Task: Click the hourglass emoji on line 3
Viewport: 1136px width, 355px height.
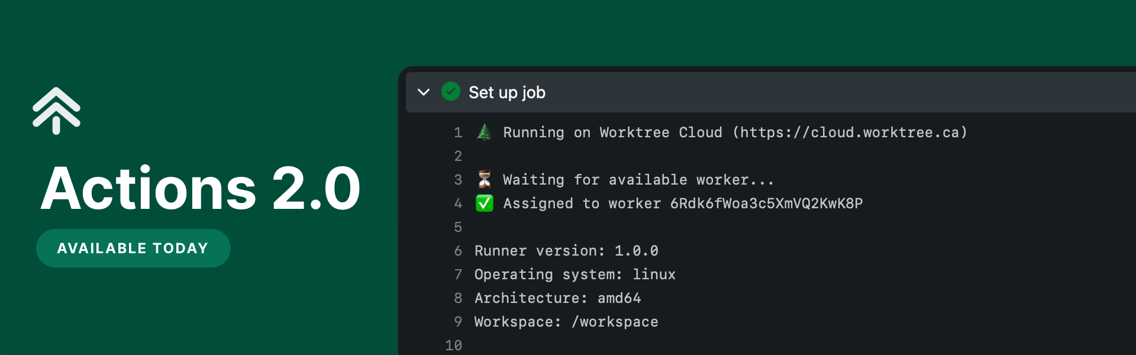Action: tap(484, 179)
